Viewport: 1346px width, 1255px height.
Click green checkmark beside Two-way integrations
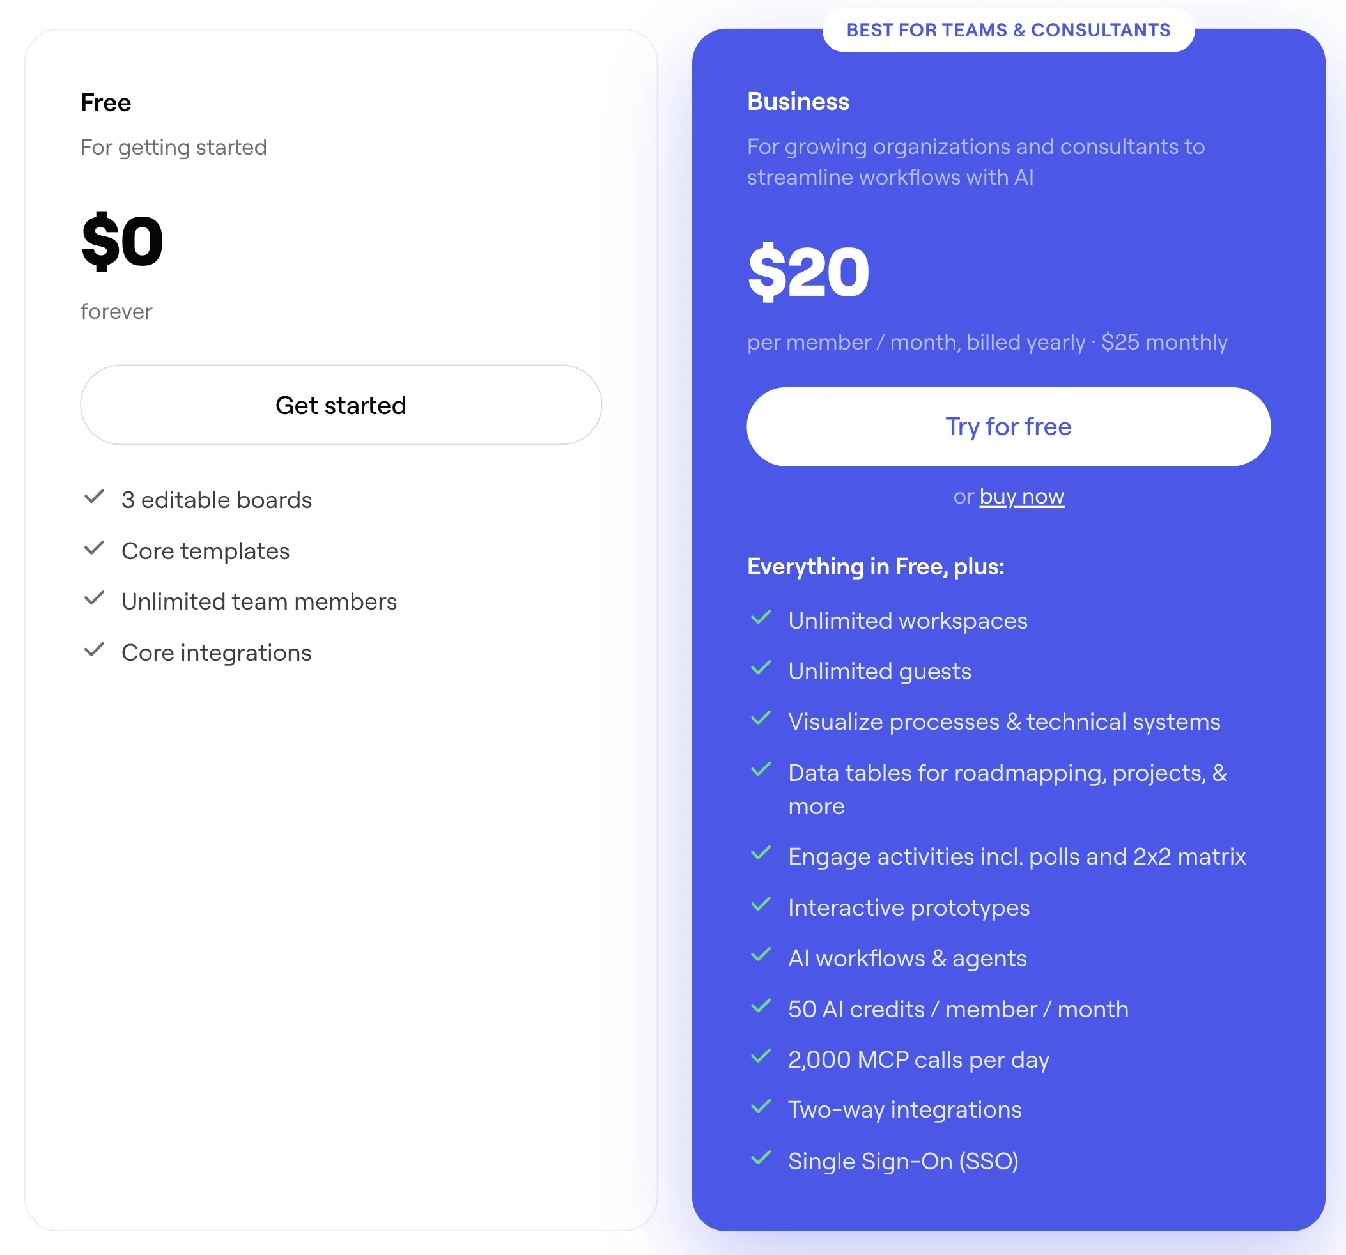coord(761,1107)
